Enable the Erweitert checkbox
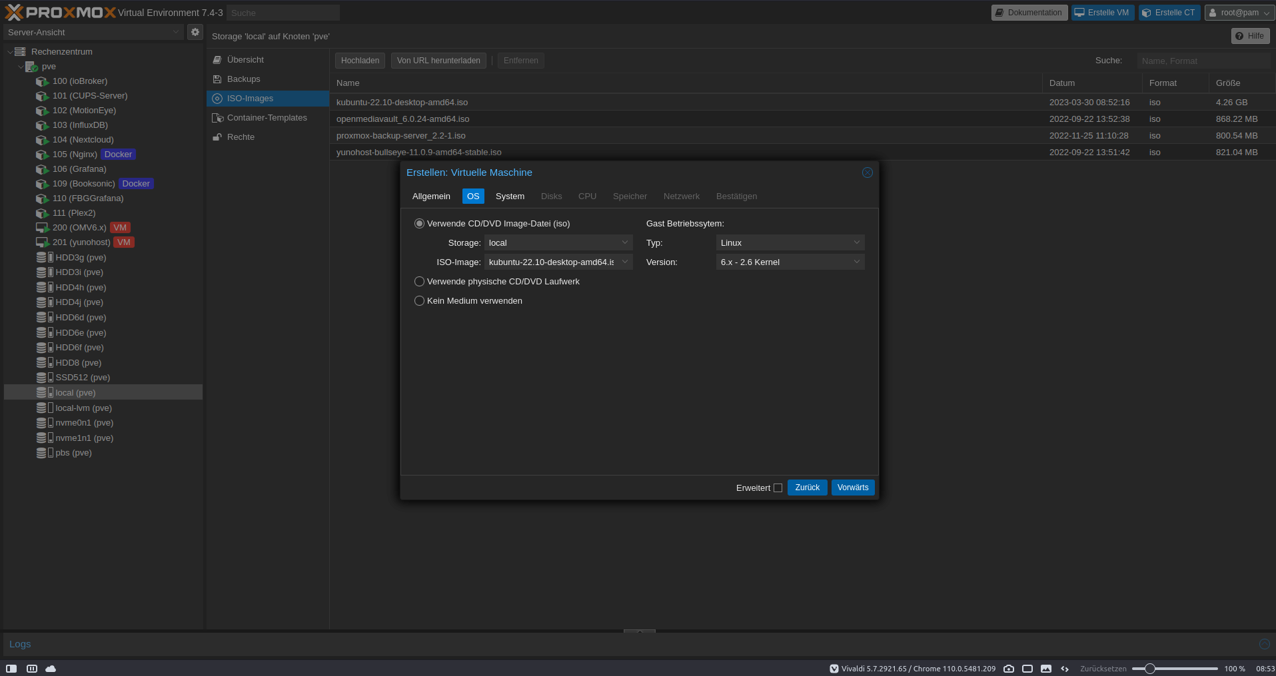Viewport: 1276px width, 676px height. [778, 488]
